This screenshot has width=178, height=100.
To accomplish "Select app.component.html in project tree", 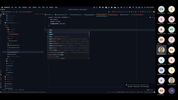I will [x=14, y=45].
